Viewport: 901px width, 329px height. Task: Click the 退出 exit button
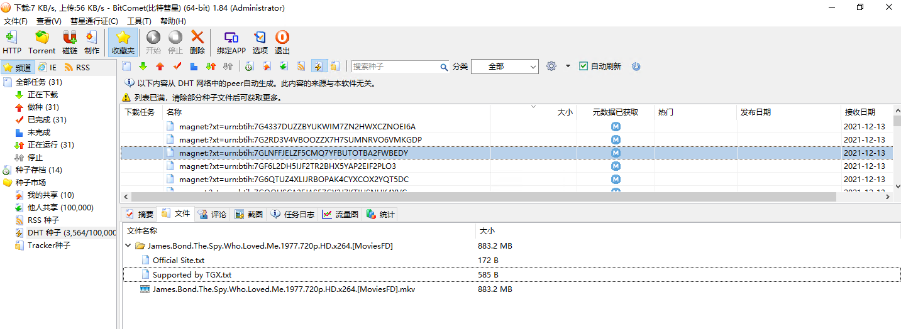pyautogui.click(x=282, y=43)
